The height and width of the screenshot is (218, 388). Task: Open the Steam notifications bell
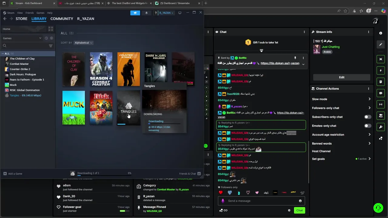pos(146,13)
